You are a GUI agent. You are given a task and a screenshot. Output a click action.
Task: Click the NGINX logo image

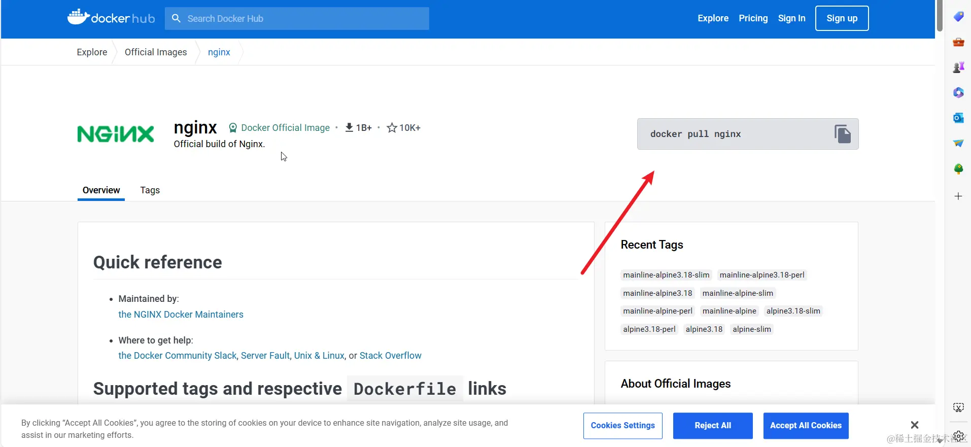[116, 134]
